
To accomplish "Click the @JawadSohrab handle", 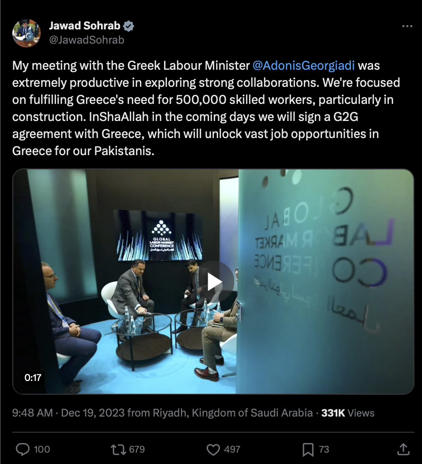I will pyautogui.click(x=87, y=40).
